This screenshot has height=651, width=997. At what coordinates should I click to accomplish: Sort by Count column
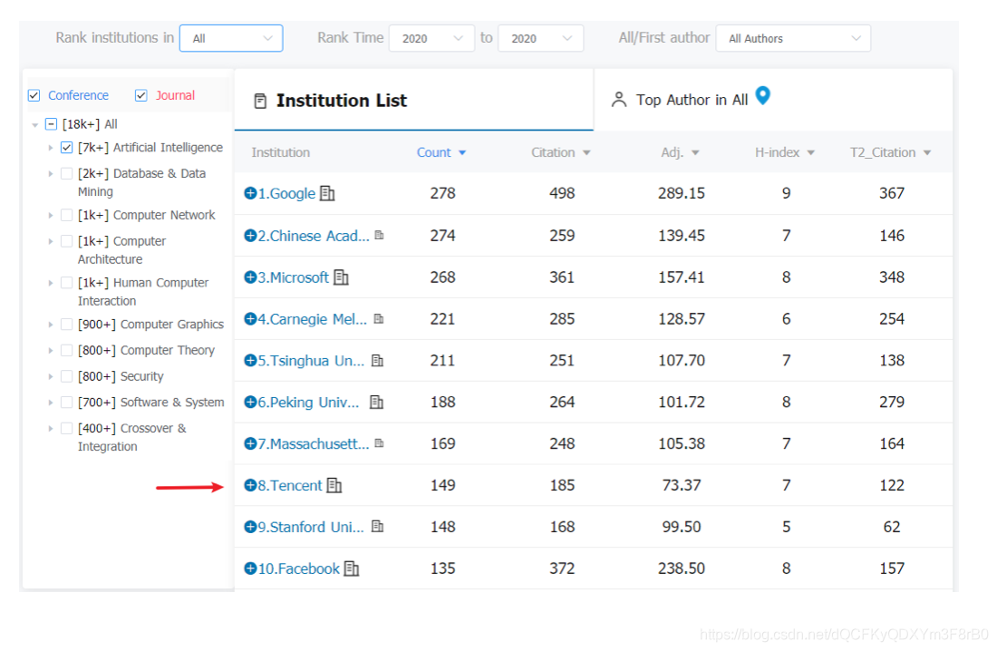pyautogui.click(x=441, y=152)
